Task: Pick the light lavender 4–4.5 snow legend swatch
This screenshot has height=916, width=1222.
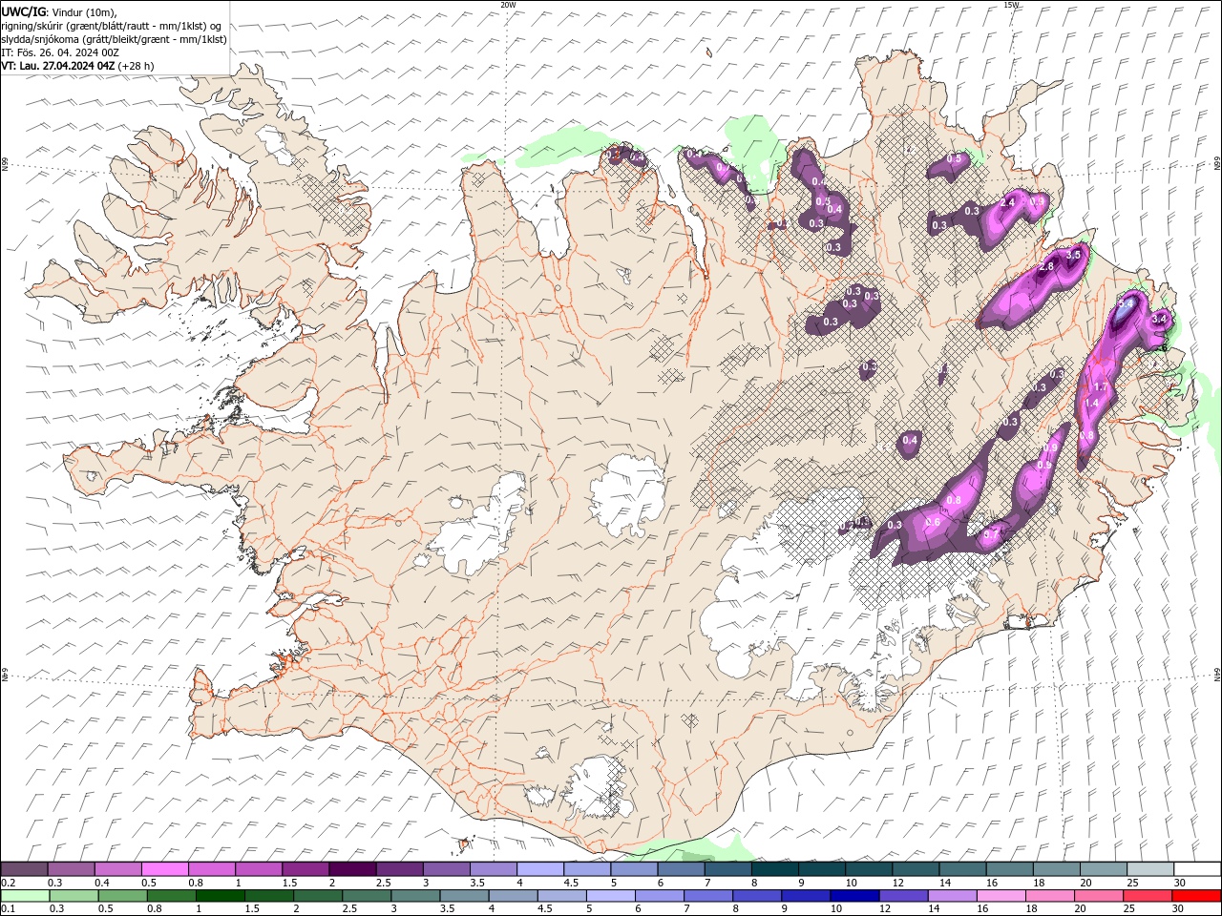Action: coord(539,868)
